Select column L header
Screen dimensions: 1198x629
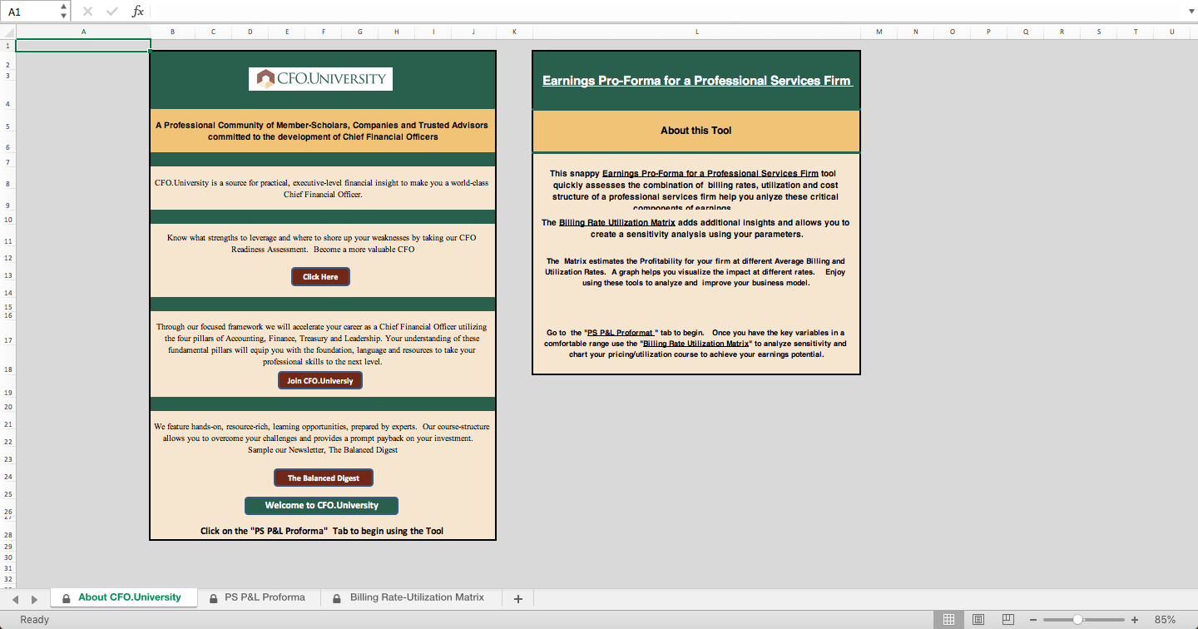(x=696, y=32)
